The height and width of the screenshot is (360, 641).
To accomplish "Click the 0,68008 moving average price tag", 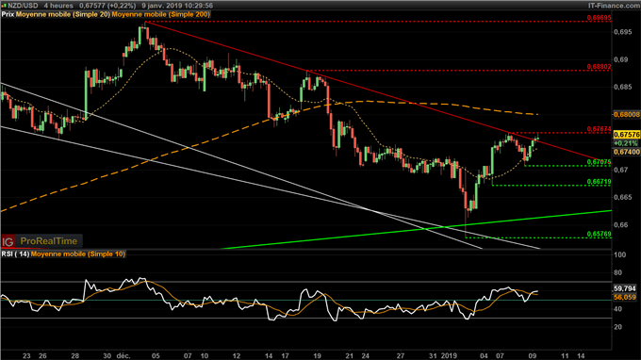I will click(627, 115).
